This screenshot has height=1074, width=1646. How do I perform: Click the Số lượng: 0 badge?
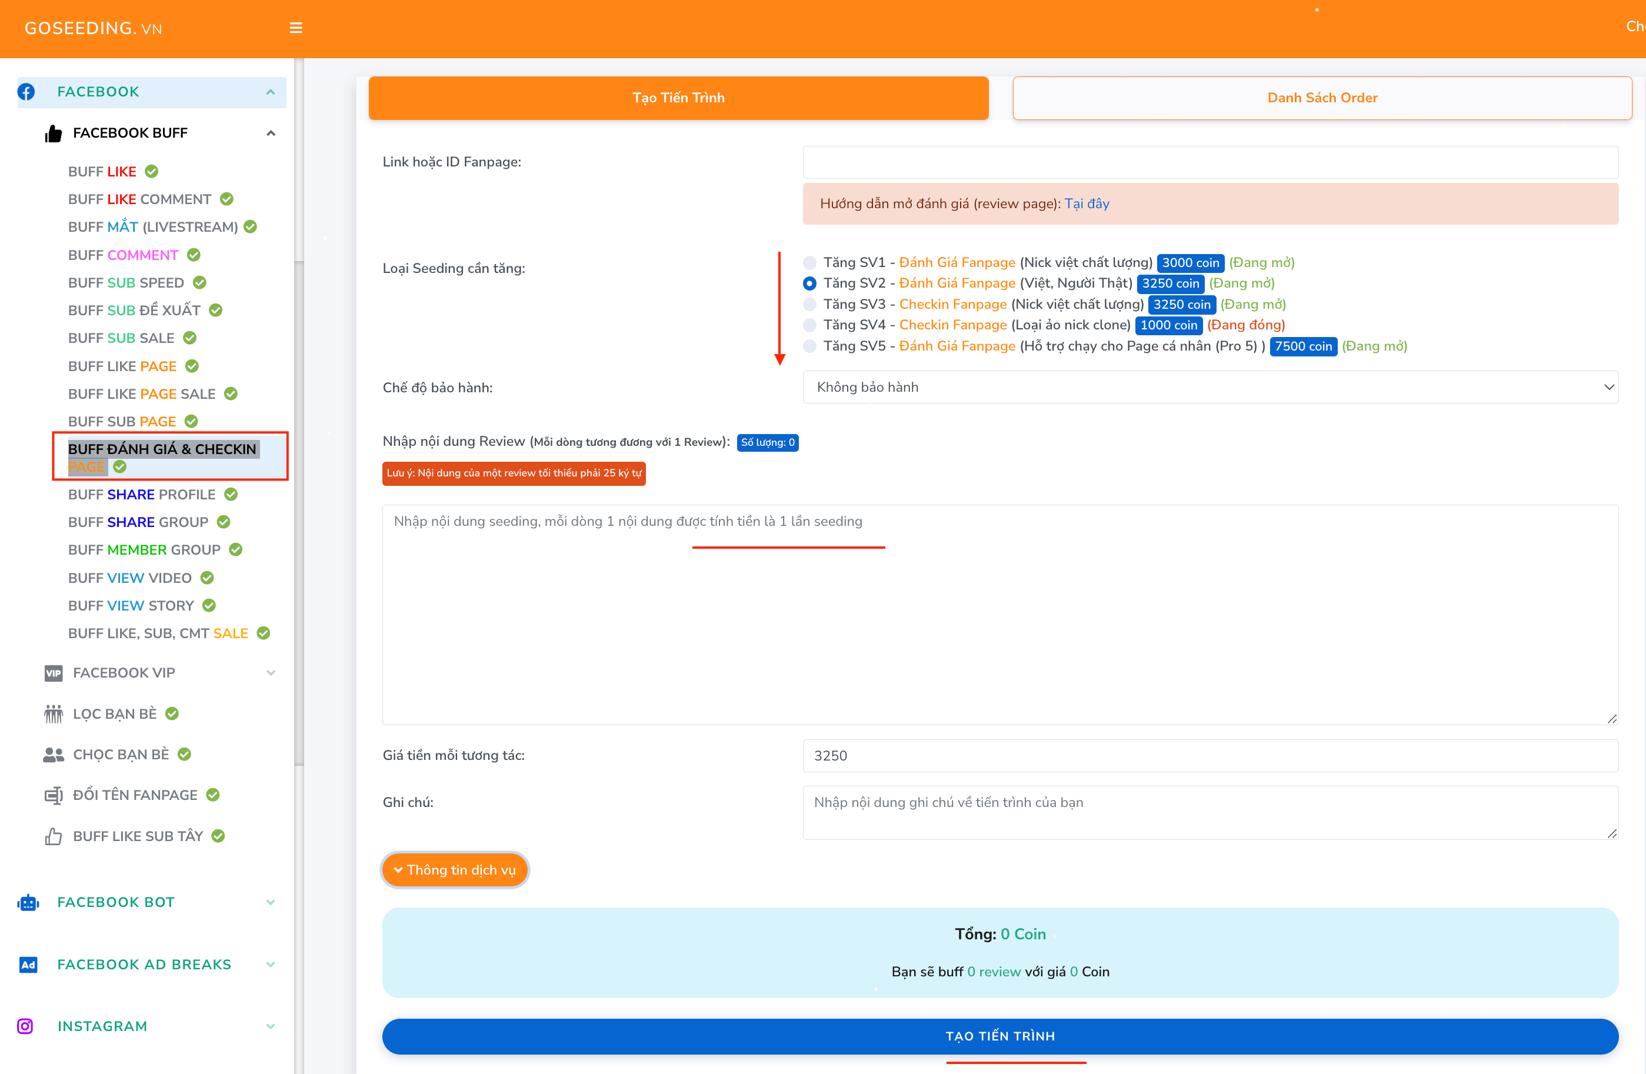(768, 443)
